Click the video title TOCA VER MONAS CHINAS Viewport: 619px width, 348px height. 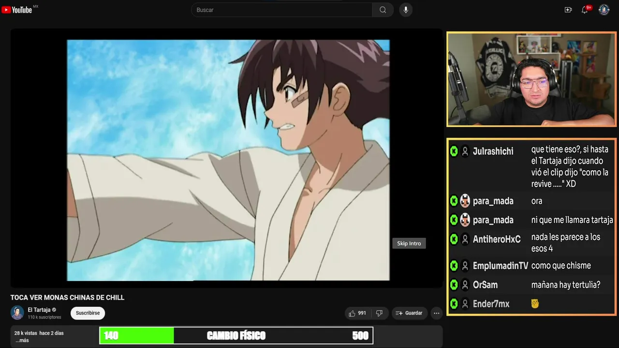67,297
